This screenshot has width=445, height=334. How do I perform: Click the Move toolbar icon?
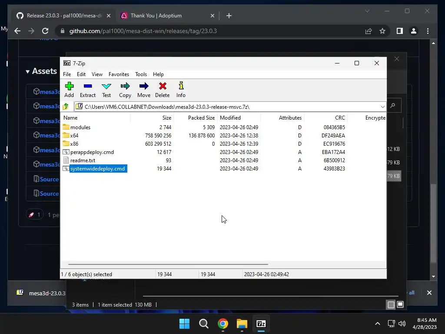click(x=144, y=90)
